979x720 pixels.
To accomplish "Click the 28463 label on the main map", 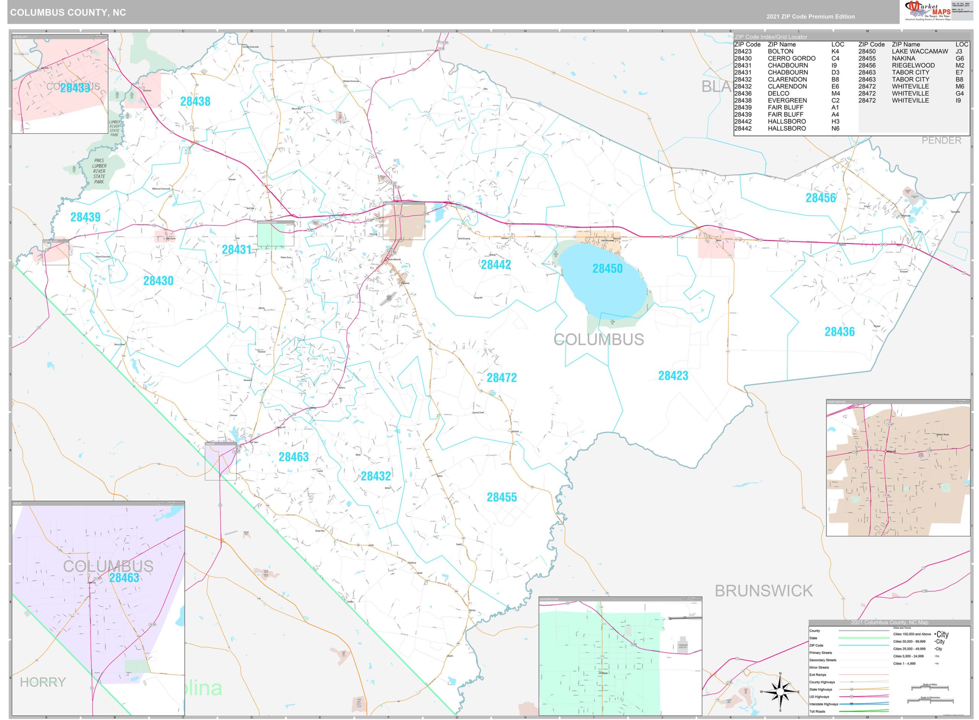I will coord(294,457).
